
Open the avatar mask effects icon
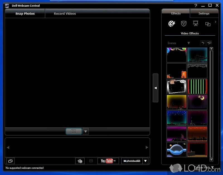pyautogui.click(x=184, y=24)
